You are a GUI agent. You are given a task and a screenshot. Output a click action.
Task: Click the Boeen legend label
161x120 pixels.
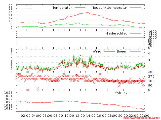122,51
